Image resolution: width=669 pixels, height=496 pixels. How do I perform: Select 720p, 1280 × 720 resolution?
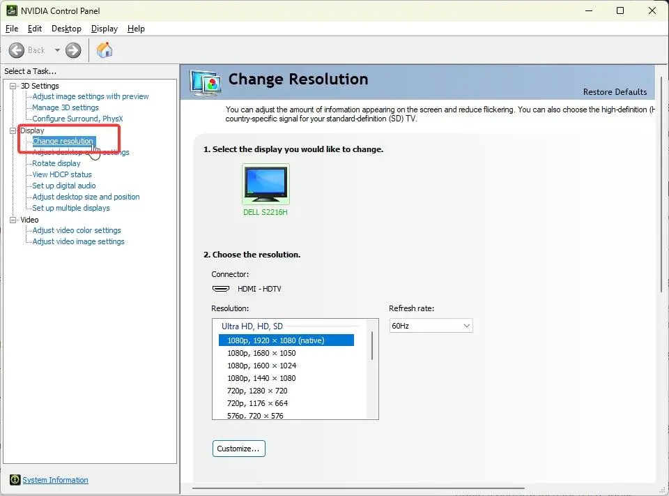(257, 391)
